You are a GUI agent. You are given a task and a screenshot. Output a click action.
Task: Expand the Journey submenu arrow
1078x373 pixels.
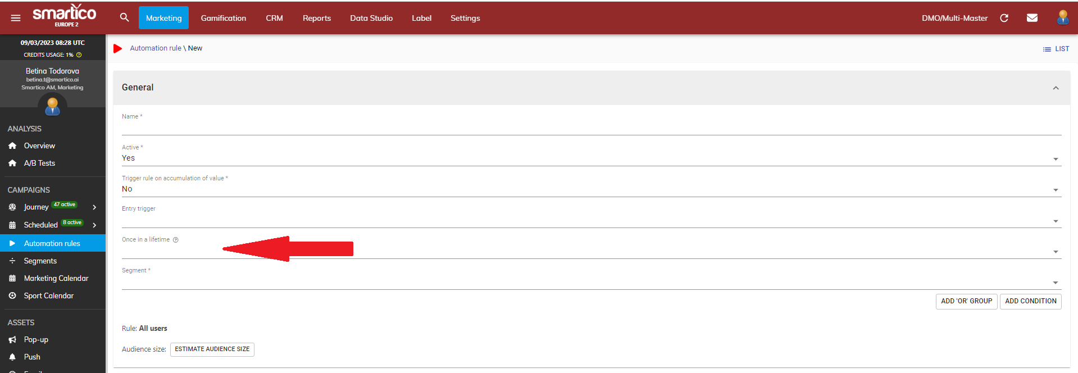[x=94, y=207]
